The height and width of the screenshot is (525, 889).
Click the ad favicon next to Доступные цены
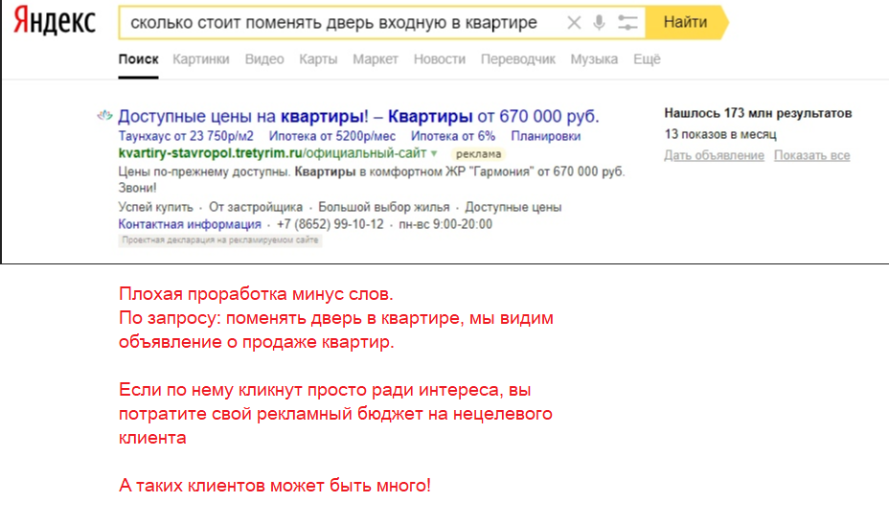pyautogui.click(x=104, y=116)
